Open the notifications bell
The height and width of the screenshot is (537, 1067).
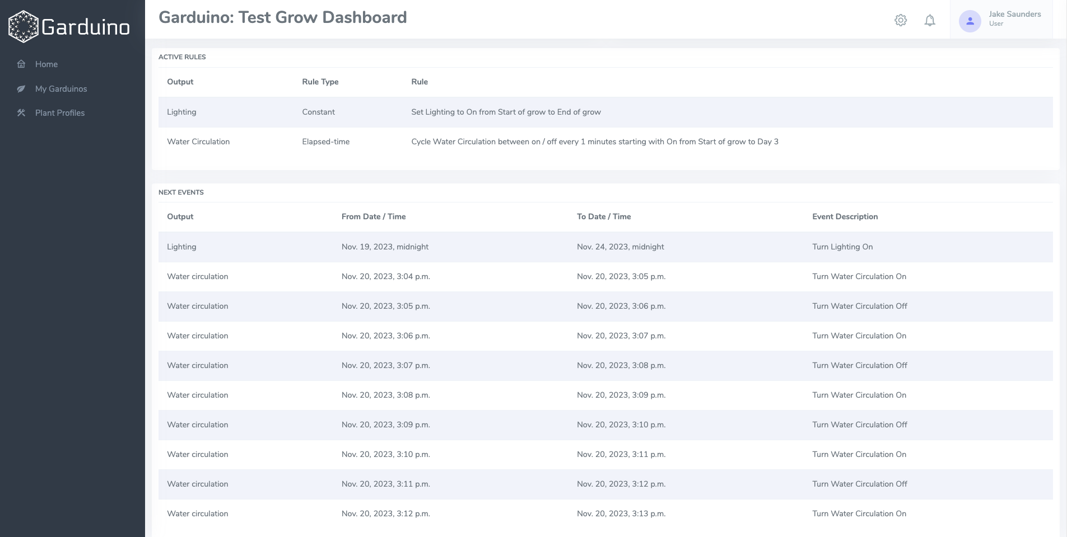(929, 21)
